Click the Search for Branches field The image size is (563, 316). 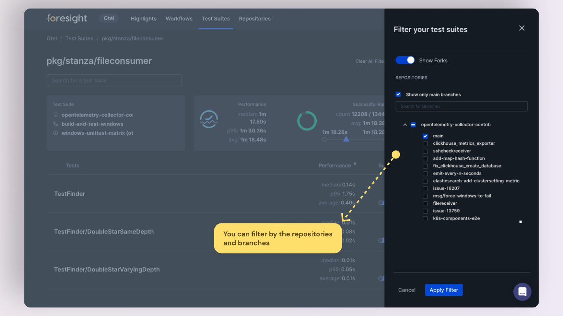point(461,106)
